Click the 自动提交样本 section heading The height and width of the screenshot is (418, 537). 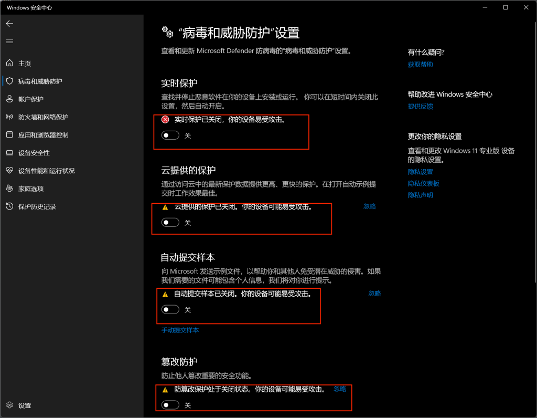point(188,257)
